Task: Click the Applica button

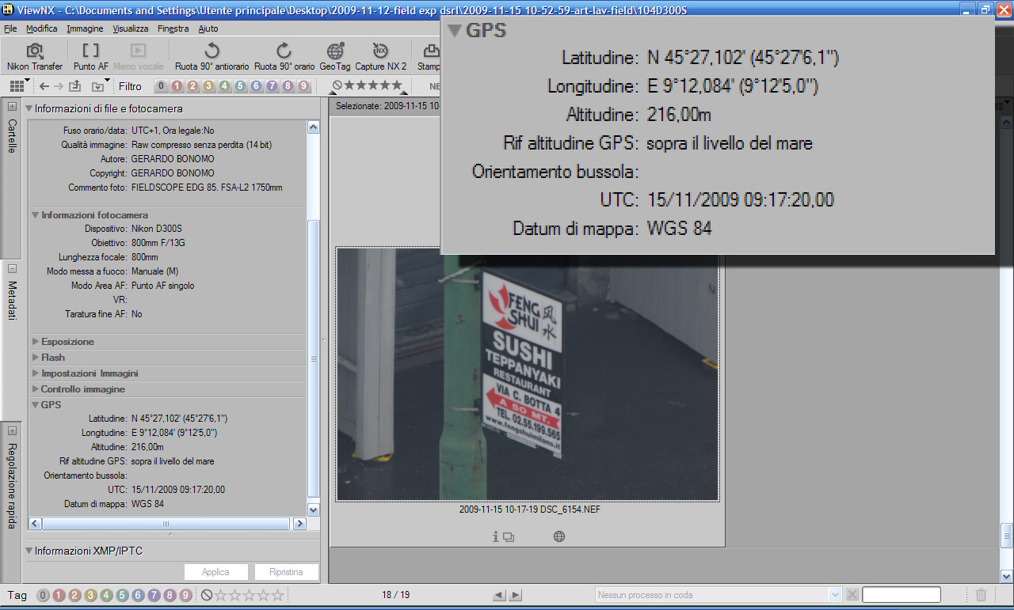Action: click(215, 572)
